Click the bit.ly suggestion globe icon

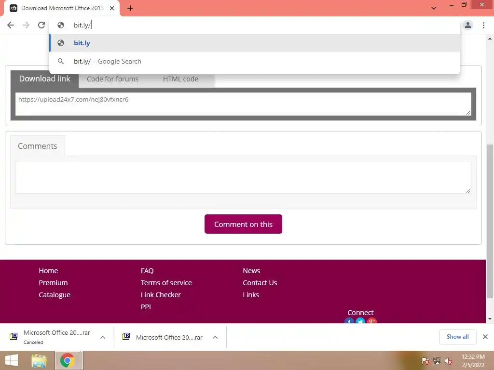pyautogui.click(x=61, y=43)
